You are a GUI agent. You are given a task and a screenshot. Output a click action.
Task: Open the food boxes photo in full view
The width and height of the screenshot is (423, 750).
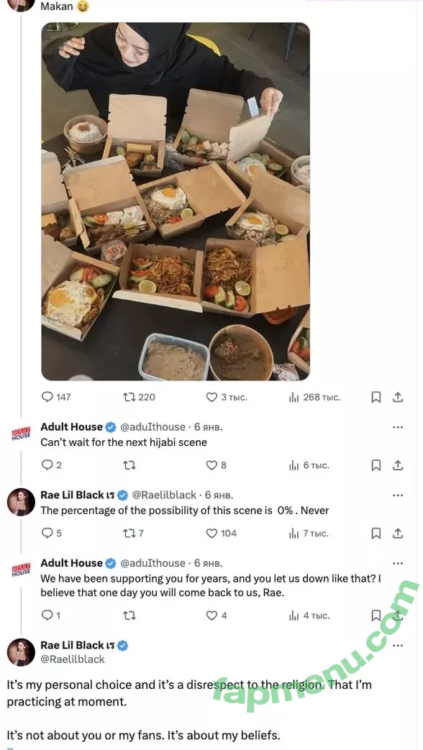pyautogui.click(x=176, y=201)
